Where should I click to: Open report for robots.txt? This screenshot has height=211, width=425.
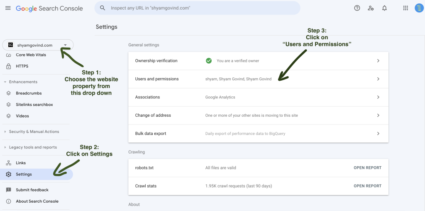[367, 168]
